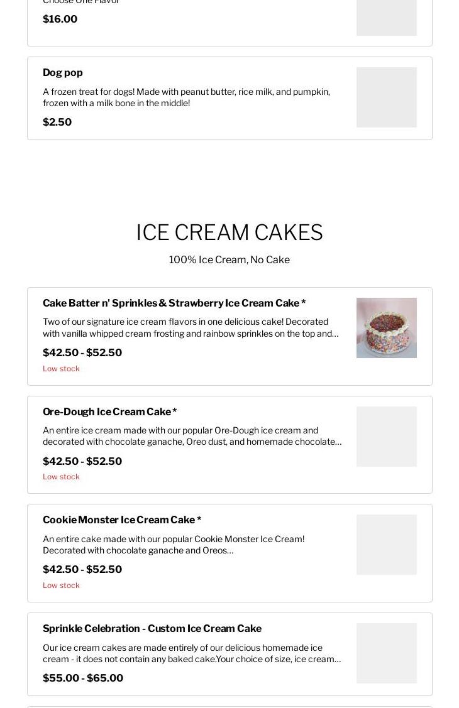Click the Dog pop placeholder image
This screenshot has width=459, height=708.
pos(386,97)
